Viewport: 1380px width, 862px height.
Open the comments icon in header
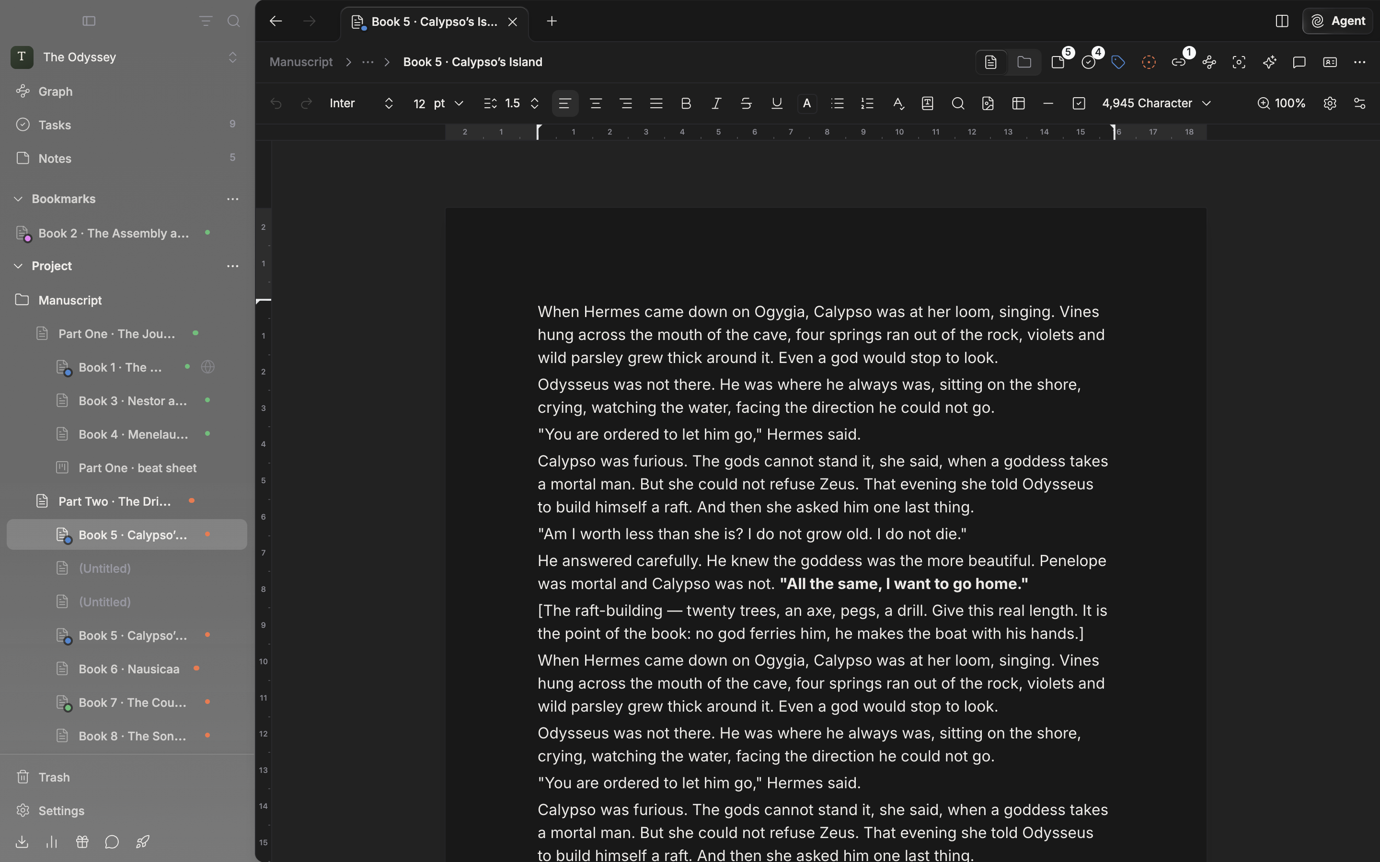click(x=1299, y=62)
